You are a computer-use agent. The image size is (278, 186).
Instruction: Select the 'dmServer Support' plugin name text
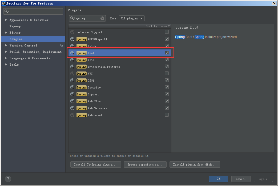click(x=89, y=32)
